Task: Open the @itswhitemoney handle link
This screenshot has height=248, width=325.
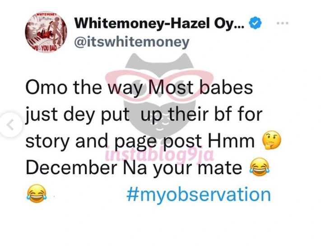Action: pos(132,42)
